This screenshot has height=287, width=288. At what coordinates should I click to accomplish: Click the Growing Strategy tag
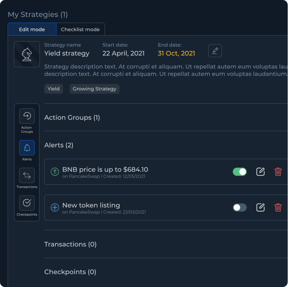point(95,89)
